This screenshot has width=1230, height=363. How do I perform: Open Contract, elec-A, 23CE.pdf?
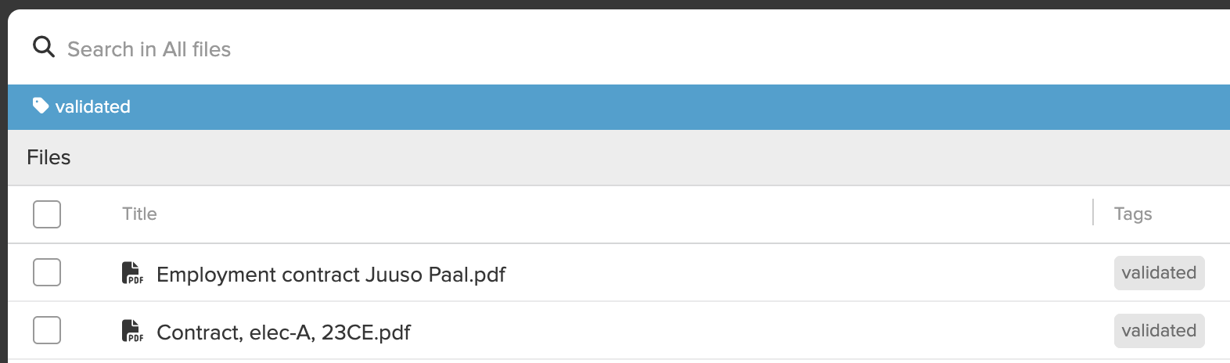pos(283,332)
